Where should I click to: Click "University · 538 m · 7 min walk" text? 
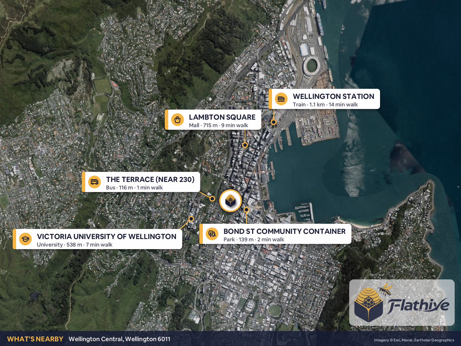coord(75,245)
